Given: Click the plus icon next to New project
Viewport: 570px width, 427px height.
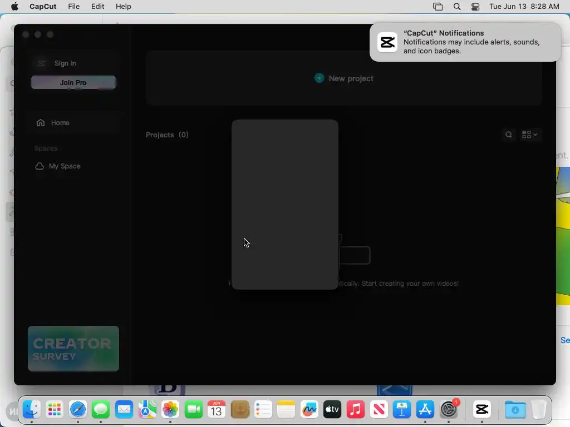Looking at the screenshot, I should 319,78.
